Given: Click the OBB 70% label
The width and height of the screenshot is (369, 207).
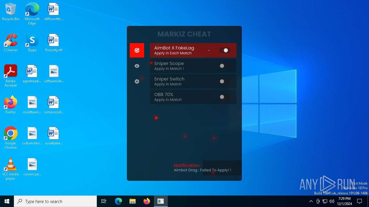Looking at the screenshot, I should 164,95.
